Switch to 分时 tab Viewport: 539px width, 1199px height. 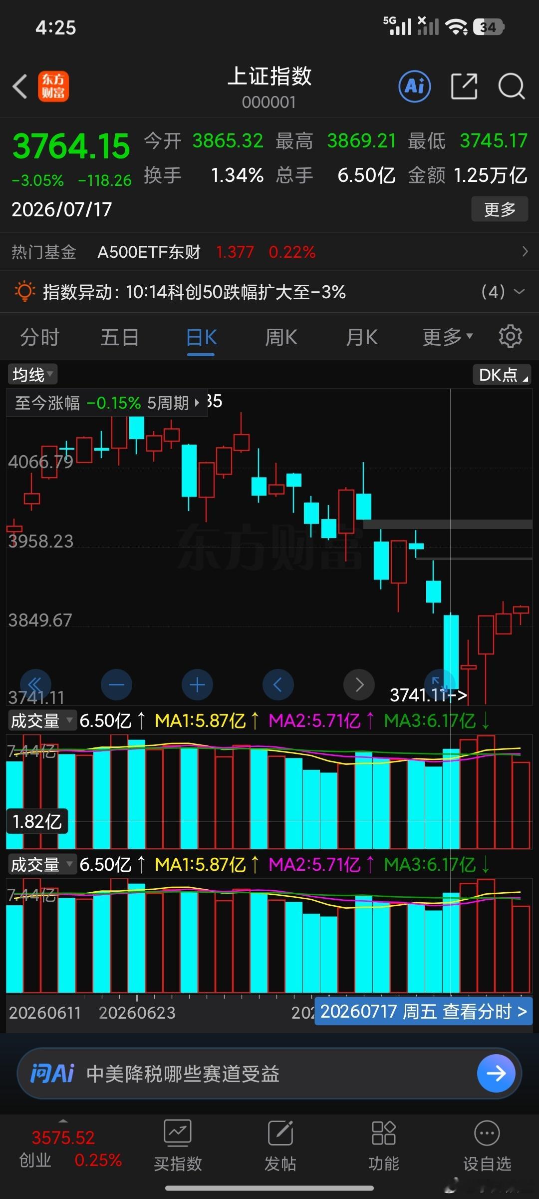(40, 337)
